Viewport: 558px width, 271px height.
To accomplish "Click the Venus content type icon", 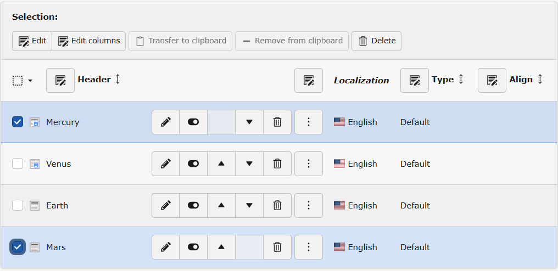I will (x=35, y=164).
